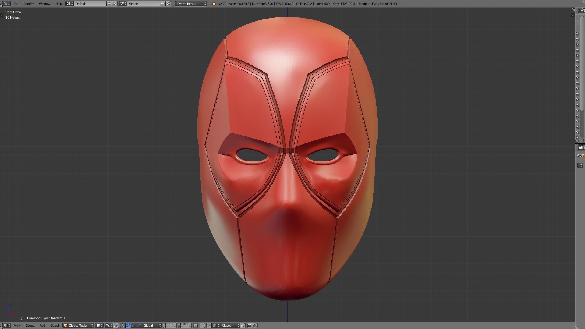Click the Scene name input field

[143, 4]
